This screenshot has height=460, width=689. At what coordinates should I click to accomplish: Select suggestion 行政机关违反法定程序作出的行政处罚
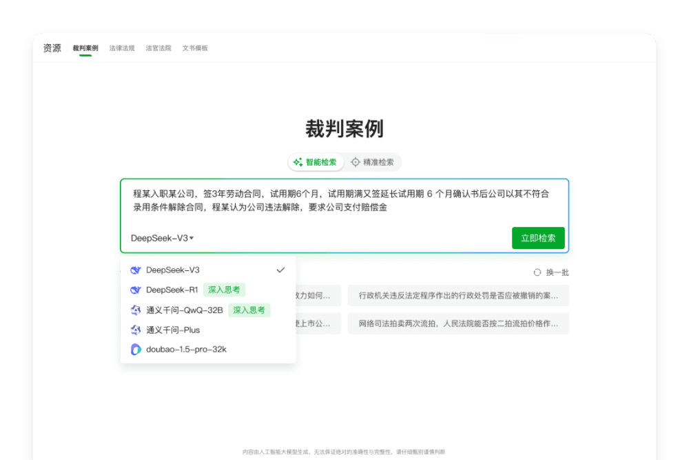point(458,296)
